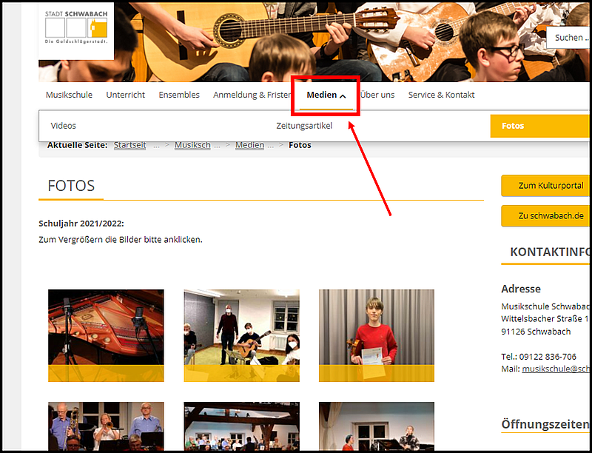Follow the Startseite breadcrumb link
Viewport: 592px width, 453px height.
(x=129, y=146)
